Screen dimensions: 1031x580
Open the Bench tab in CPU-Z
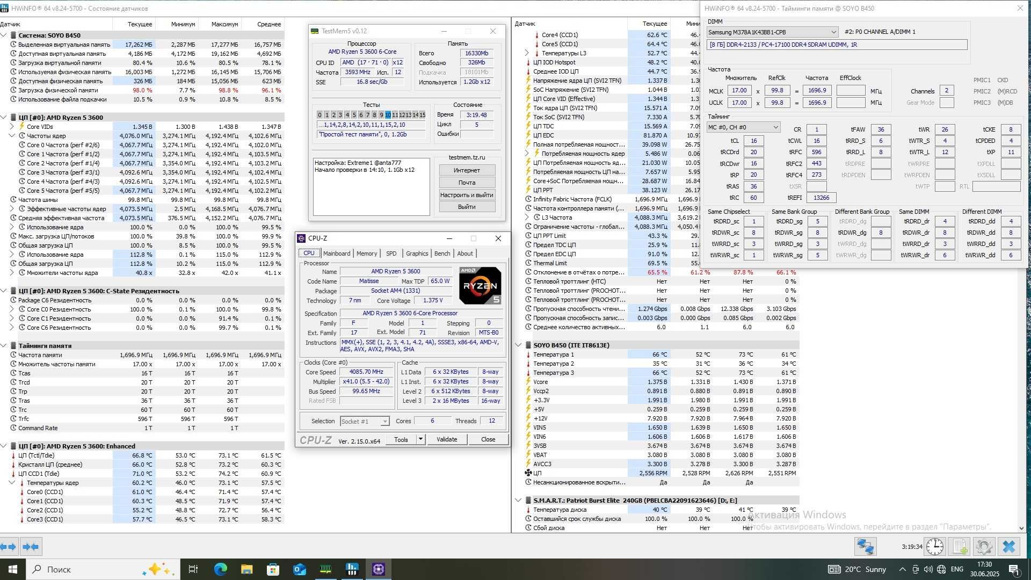(x=442, y=253)
